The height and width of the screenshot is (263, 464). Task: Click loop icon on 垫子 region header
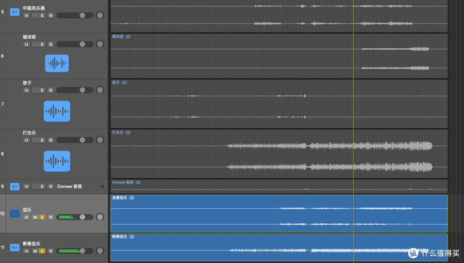(125, 83)
